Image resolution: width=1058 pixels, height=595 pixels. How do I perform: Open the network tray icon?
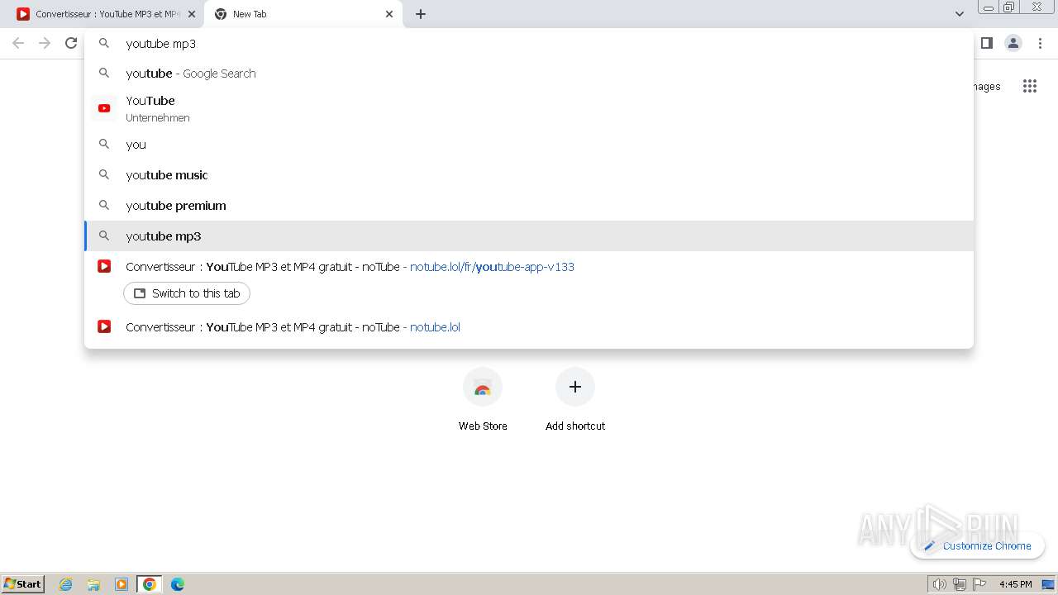pos(959,584)
